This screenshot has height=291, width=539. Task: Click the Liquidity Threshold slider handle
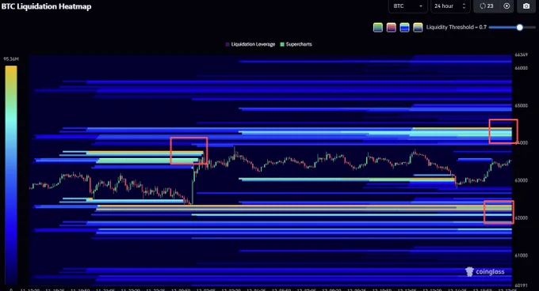520,28
